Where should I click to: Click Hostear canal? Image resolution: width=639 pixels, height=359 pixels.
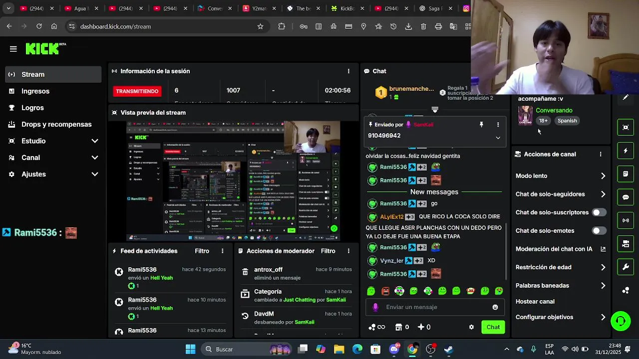tap(535, 302)
